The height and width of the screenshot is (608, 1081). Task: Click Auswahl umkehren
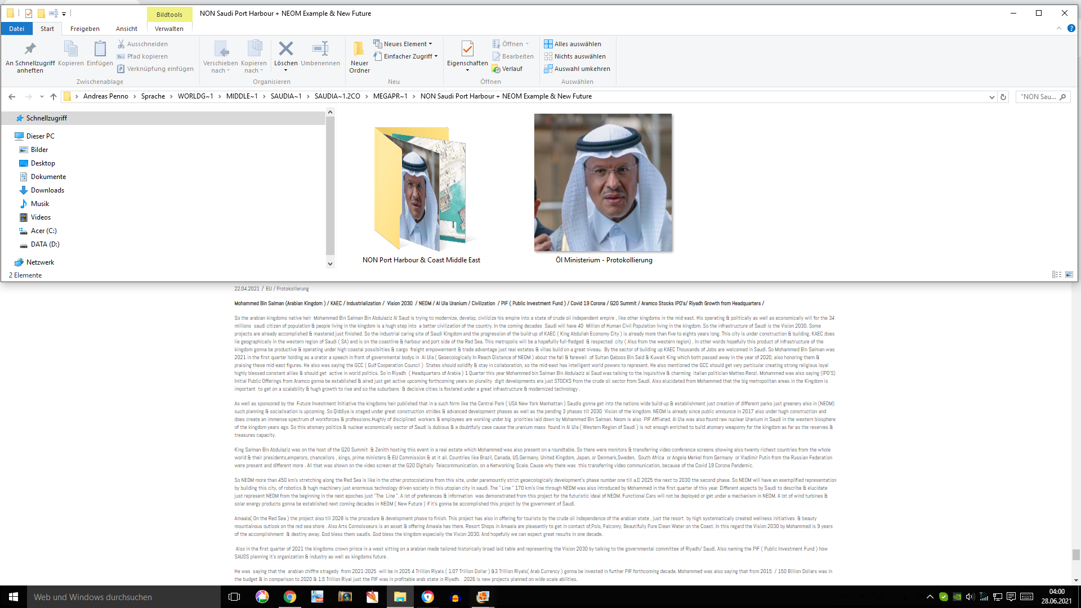pyautogui.click(x=577, y=69)
